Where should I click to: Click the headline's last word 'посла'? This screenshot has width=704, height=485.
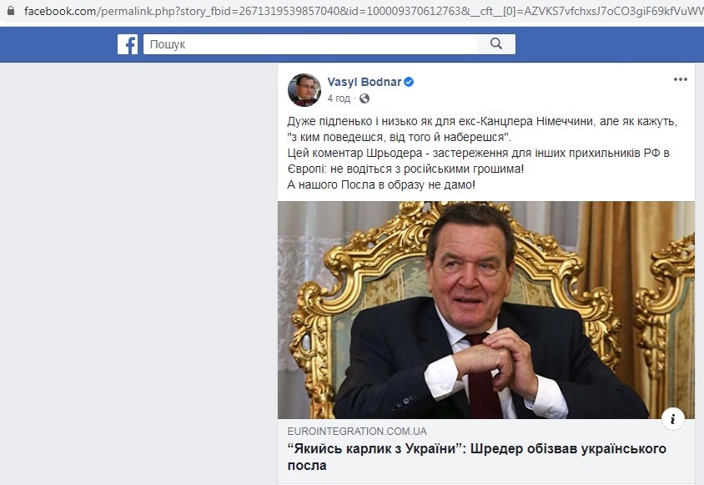click(307, 465)
